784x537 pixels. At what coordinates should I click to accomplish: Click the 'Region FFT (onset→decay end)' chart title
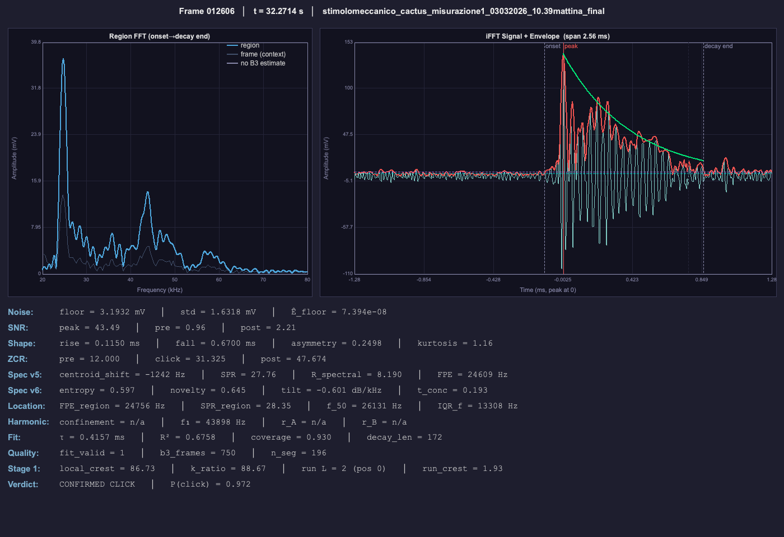coord(160,36)
